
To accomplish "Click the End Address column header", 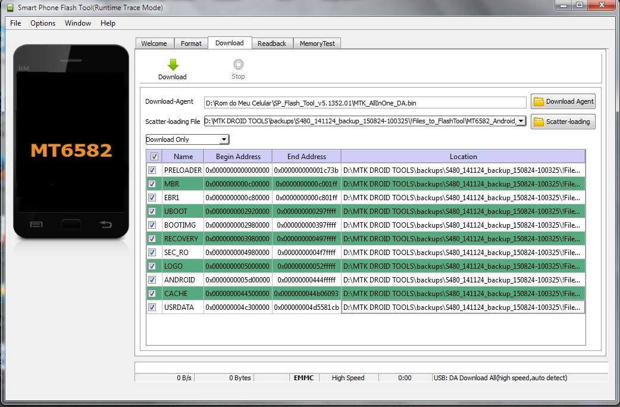I will [x=306, y=156].
